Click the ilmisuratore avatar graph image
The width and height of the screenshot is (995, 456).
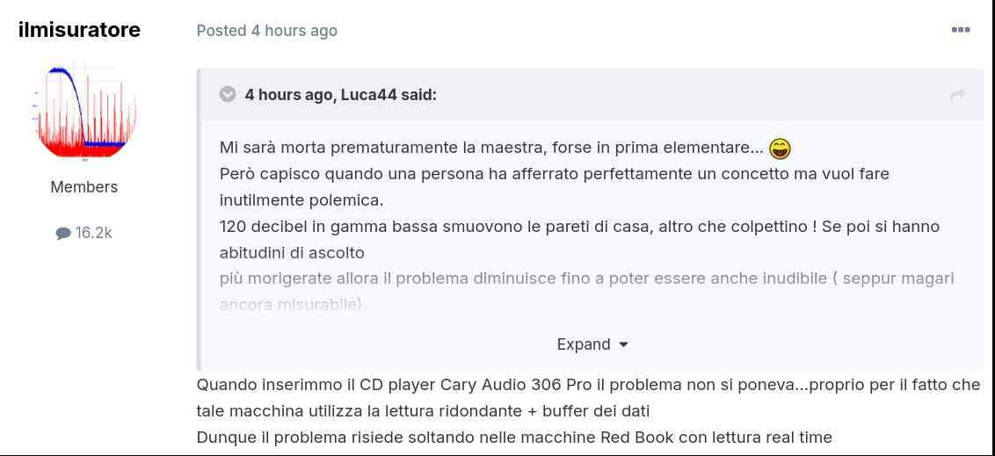tap(84, 111)
